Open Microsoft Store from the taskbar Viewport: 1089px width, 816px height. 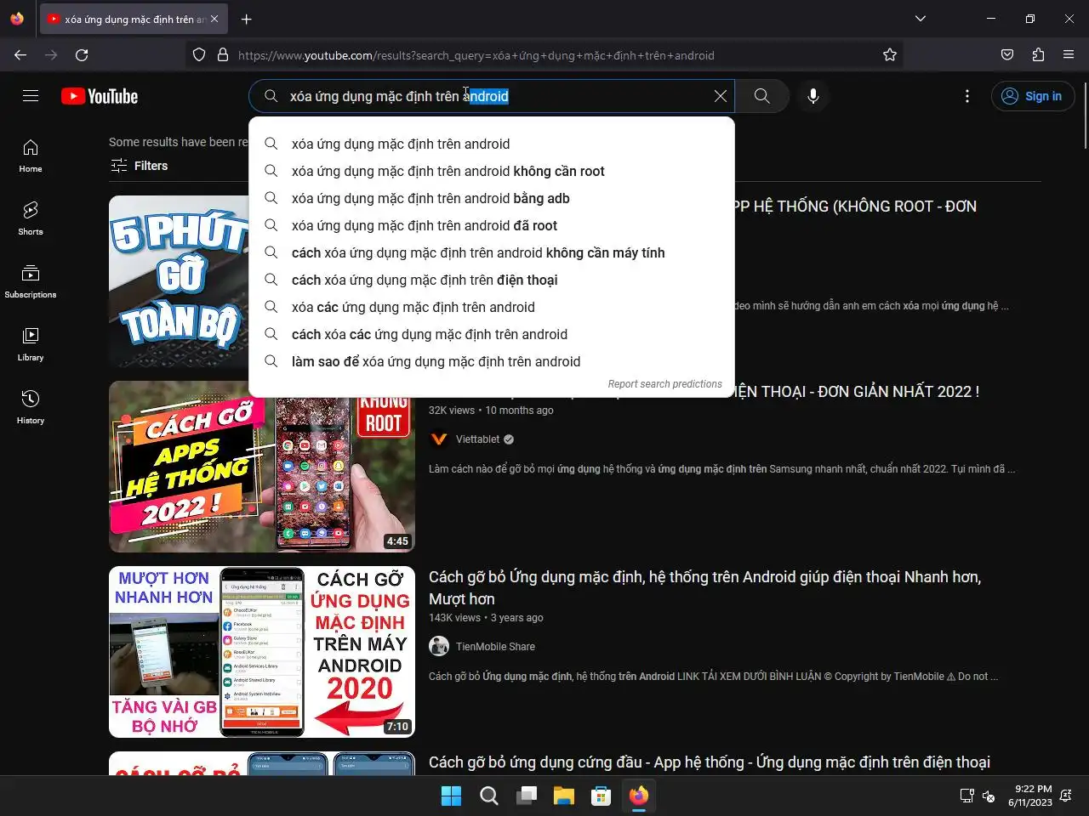click(602, 796)
